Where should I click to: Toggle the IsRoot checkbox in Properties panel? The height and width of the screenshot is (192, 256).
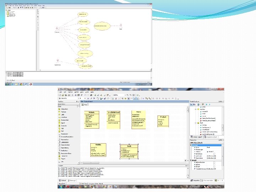(214, 165)
